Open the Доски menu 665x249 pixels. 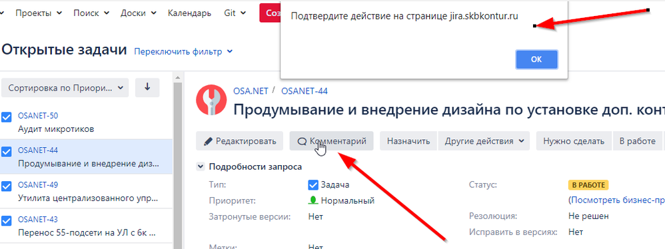[x=138, y=13]
